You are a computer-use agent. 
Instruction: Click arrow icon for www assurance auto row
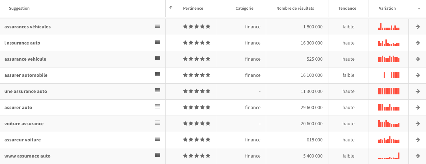[x=418, y=156]
